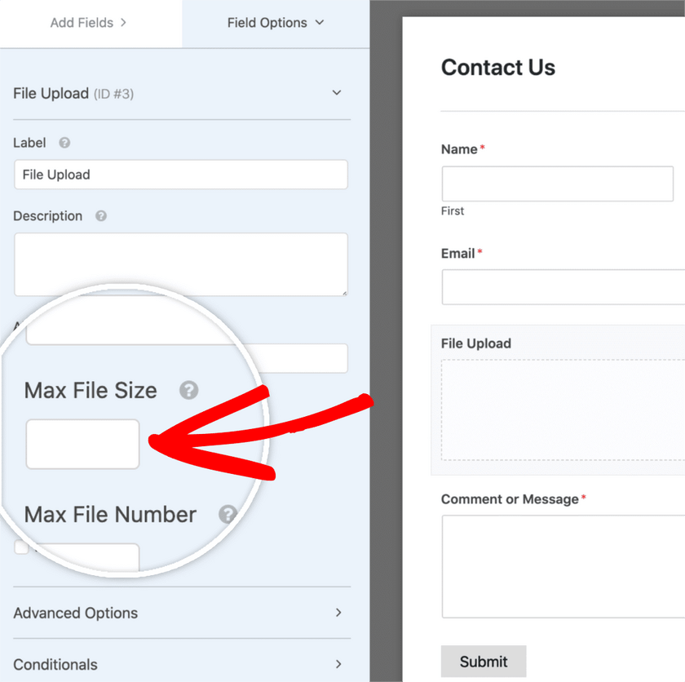This screenshot has width=685, height=682.
Task: Click the chevron beside Add Fields
Action: point(123,22)
